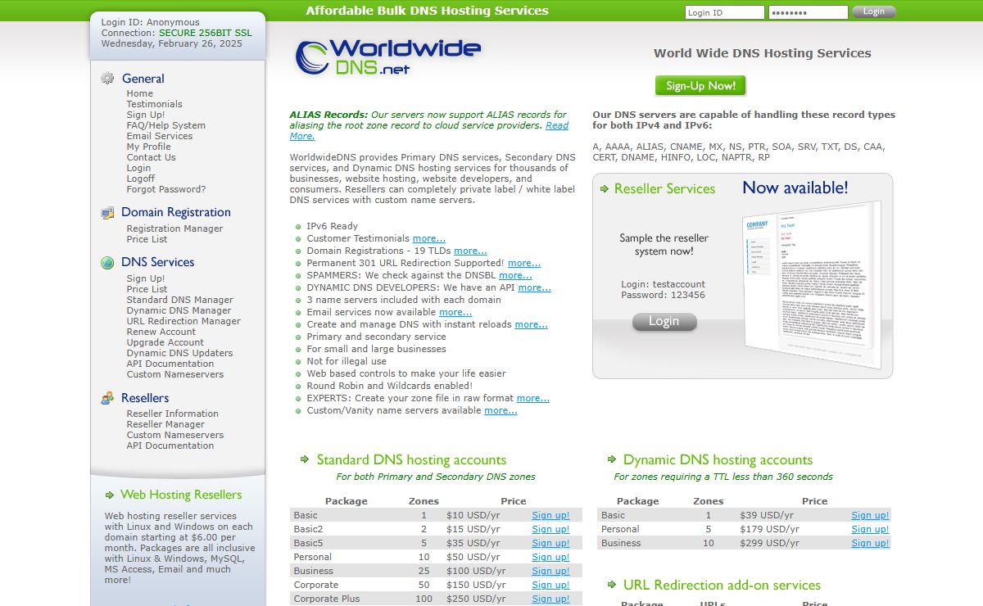
Task: Click the Standard DNS hosting accounts heading
Action: [411, 460]
